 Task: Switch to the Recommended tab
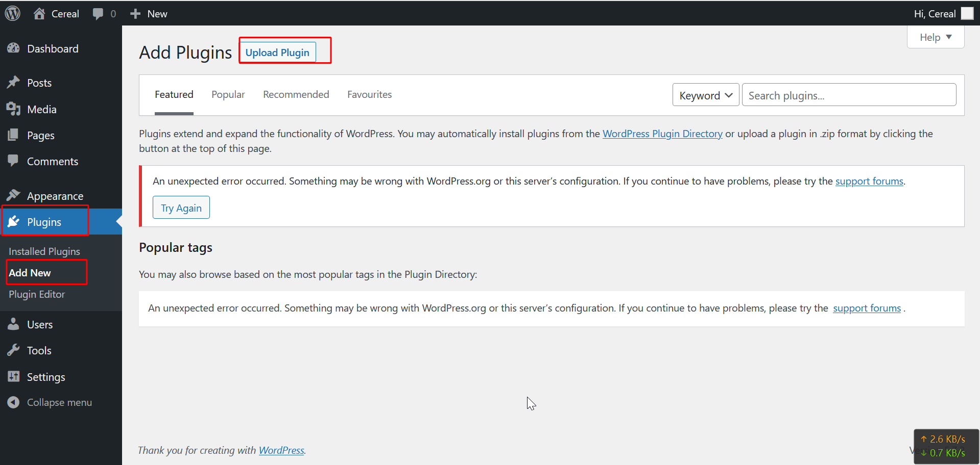click(296, 94)
